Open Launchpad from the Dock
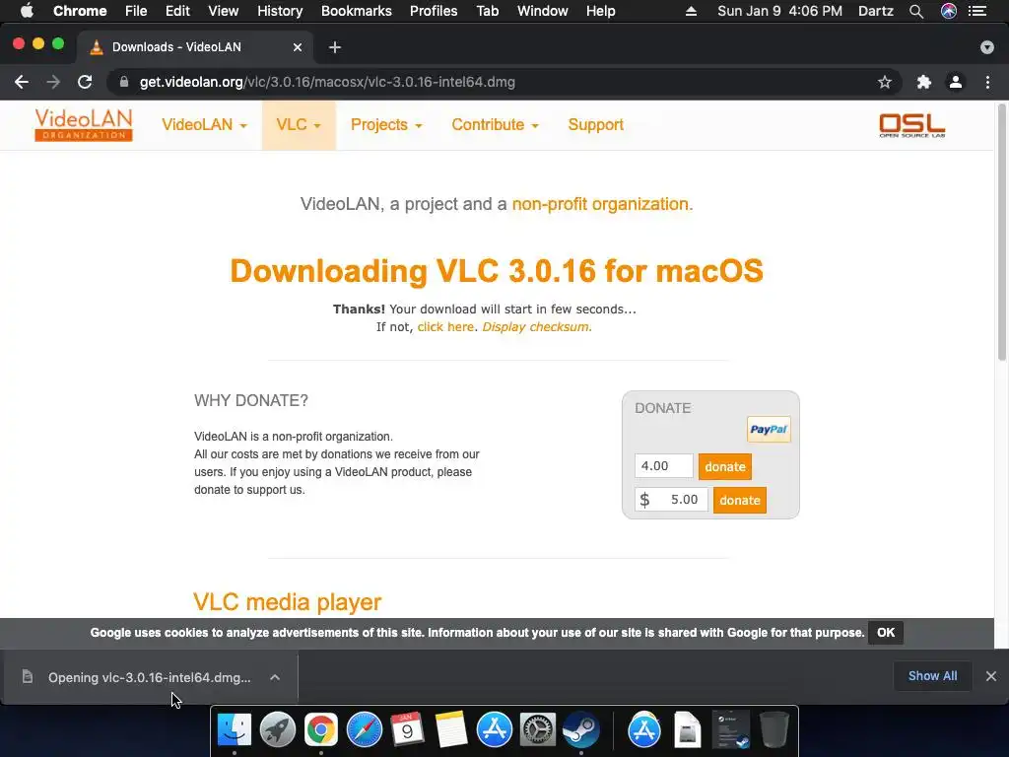The image size is (1009, 757). 277,730
